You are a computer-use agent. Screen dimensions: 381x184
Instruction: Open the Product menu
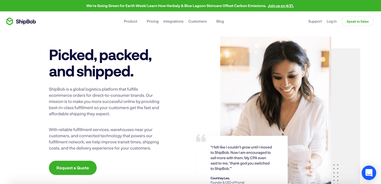point(131,21)
